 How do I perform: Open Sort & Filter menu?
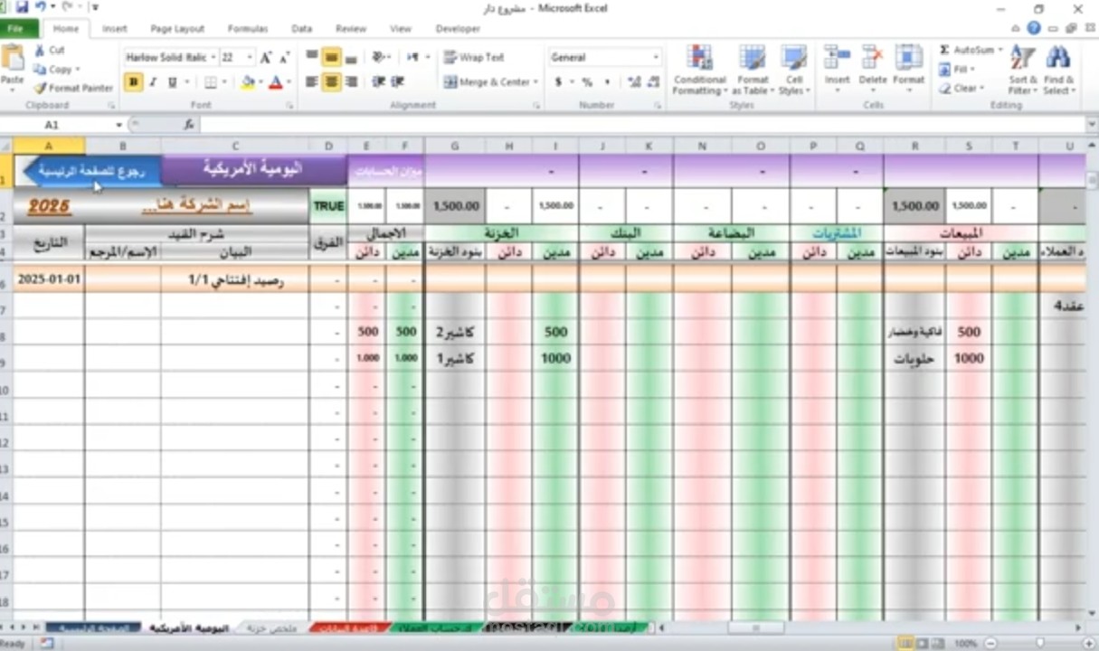pyautogui.click(x=1022, y=70)
